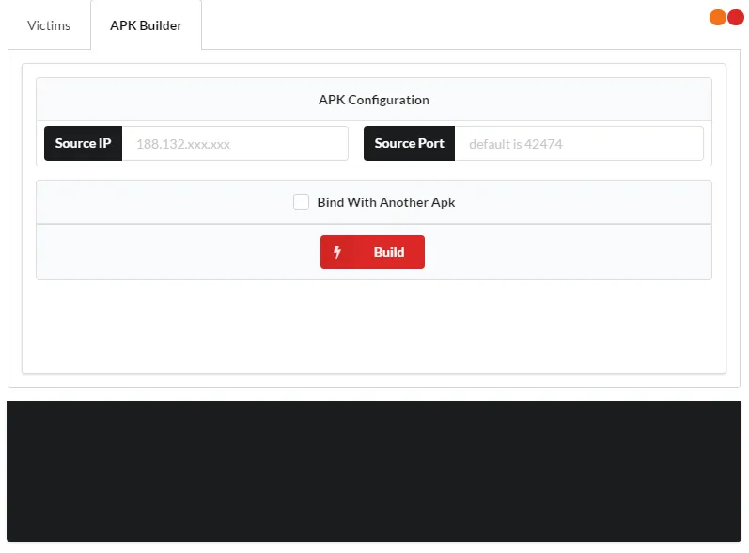Click inside the black log console area
Screen dimensions: 749x553
(x=373, y=470)
